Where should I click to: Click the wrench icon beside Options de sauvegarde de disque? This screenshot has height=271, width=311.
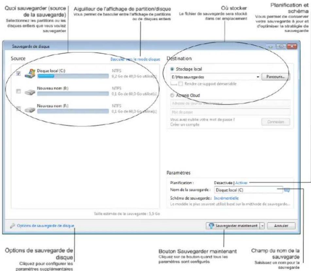click(x=13, y=226)
